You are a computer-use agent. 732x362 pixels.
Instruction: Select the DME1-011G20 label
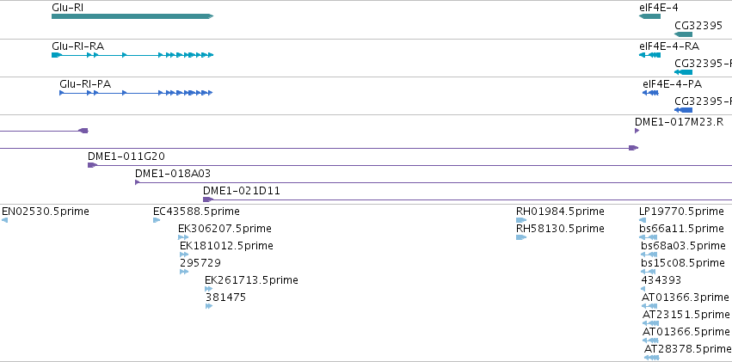tap(126, 156)
